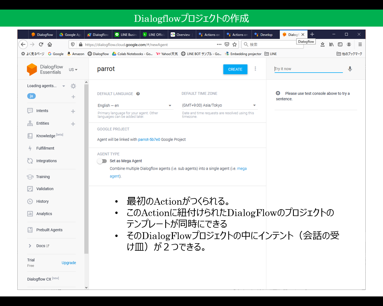Click the Dialogflow Essentials logo
The image size is (383, 306).
(45, 69)
